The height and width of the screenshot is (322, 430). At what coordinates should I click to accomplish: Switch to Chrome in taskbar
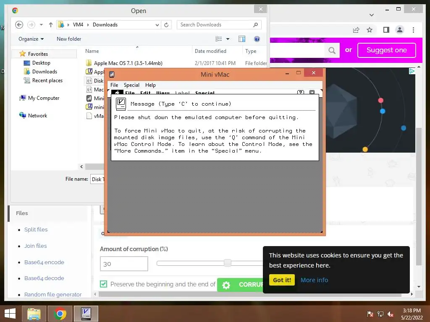[60, 314]
